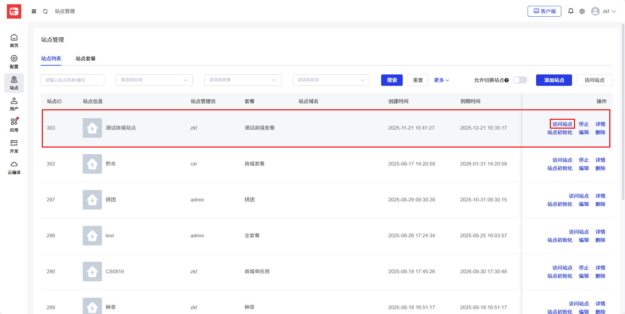The height and width of the screenshot is (314, 625).
Task: Click 停止 for site 302 秒杀
Action: [583, 160]
